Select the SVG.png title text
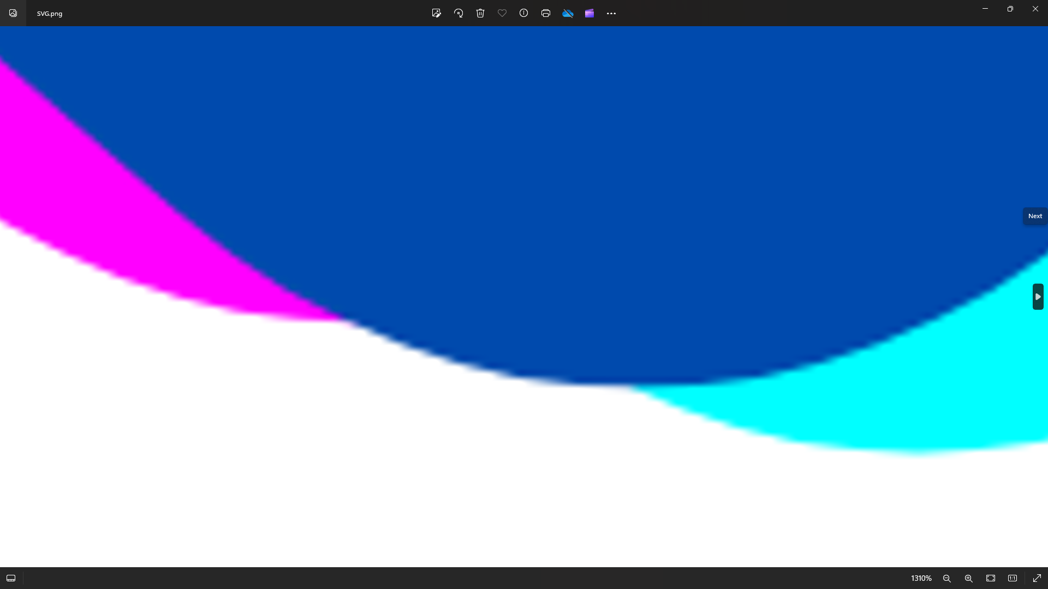1048x589 pixels. point(49,13)
